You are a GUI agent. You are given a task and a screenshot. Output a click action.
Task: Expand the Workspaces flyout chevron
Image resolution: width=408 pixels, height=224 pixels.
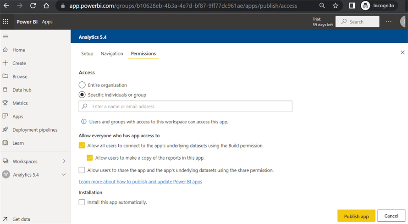64,162
